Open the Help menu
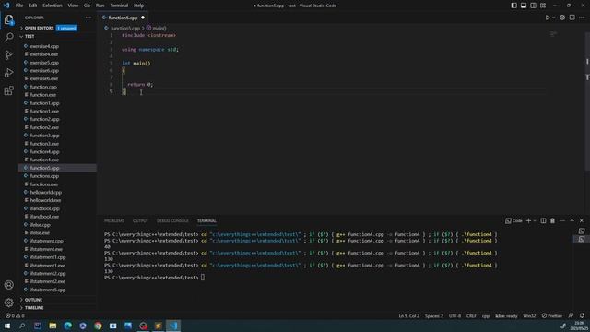The height and width of the screenshot is (332, 590). [x=139, y=6]
